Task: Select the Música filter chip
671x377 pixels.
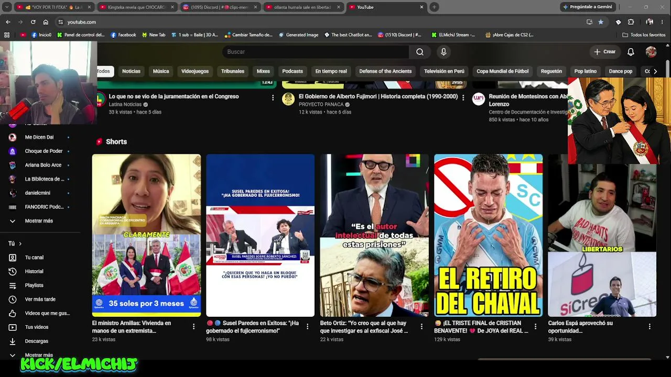Action: point(161,71)
